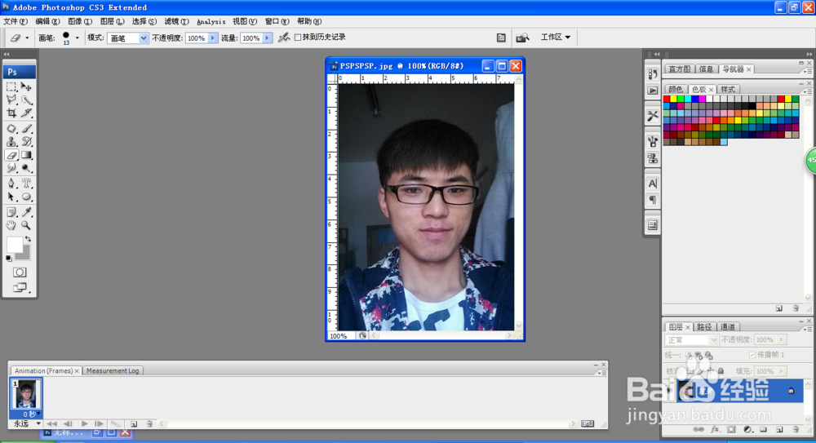Toggle visibility eye of the background layer

click(670, 391)
